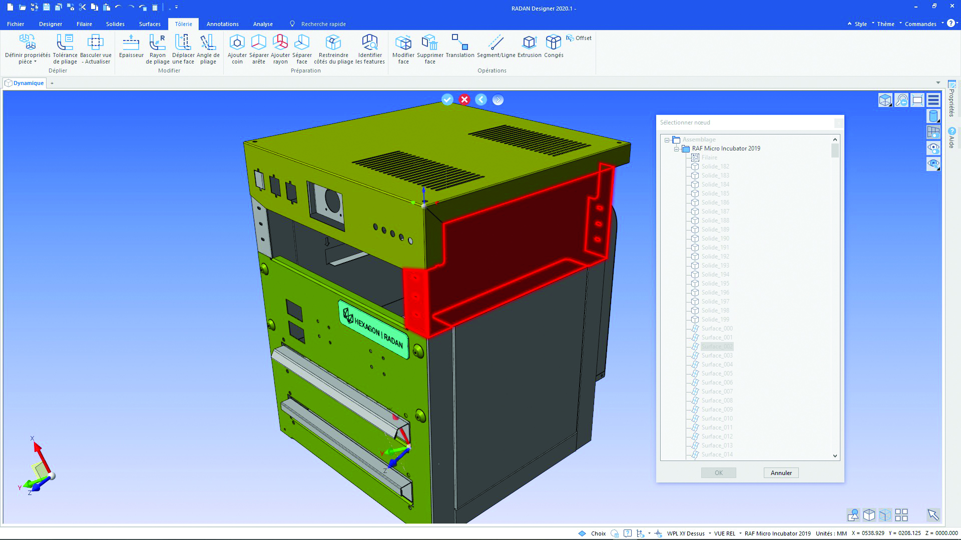Image resolution: width=961 pixels, height=540 pixels.
Task: Switch to the Filaire tab
Action: coord(84,24)
